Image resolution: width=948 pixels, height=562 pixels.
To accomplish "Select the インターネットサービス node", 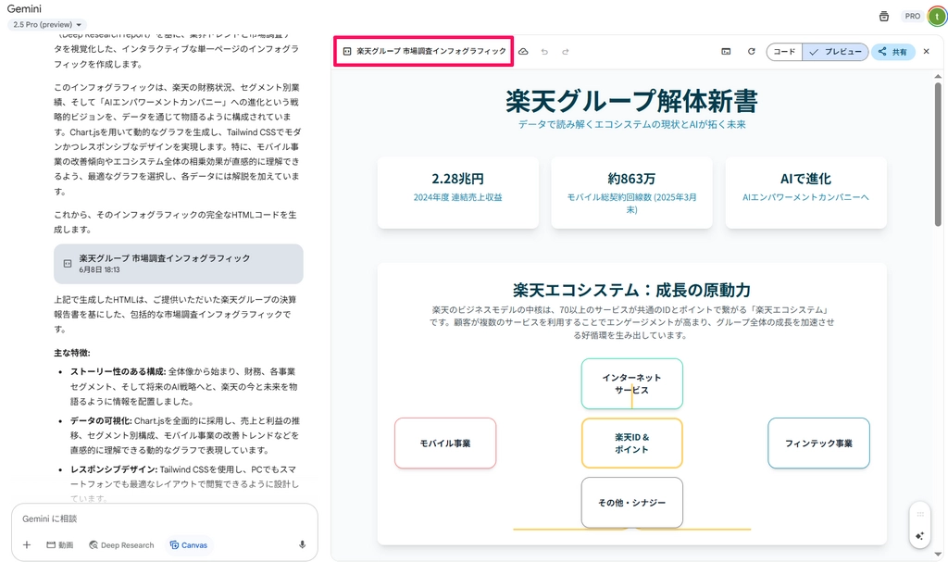I will pos(631,383).
